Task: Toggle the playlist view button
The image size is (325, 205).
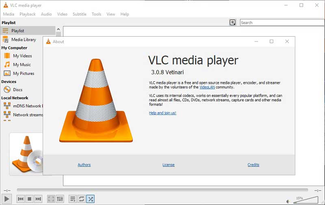Action: [x=73, y=199]
